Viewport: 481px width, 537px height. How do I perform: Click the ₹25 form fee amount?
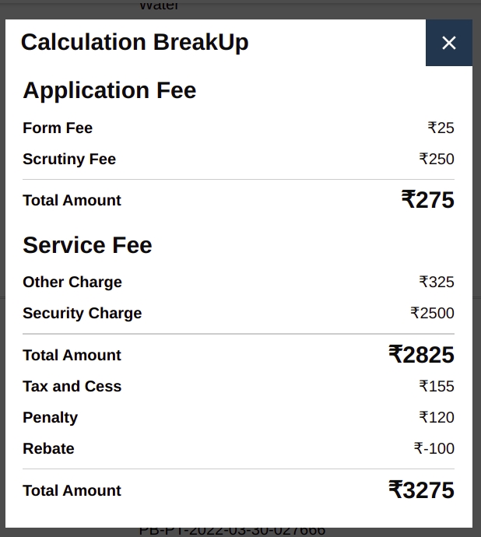(x=441, y=128)
